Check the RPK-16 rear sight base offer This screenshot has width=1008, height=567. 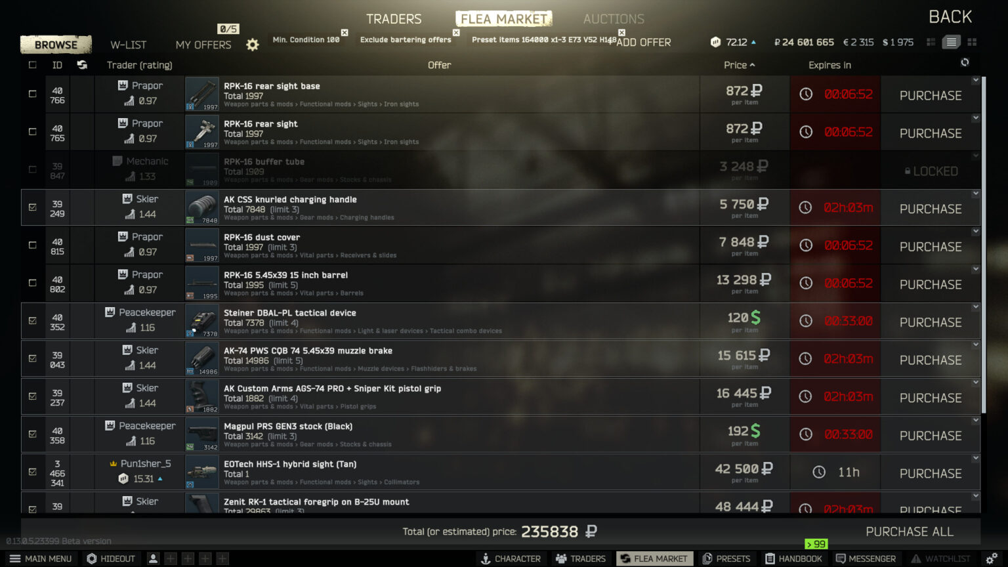point(32,94)
